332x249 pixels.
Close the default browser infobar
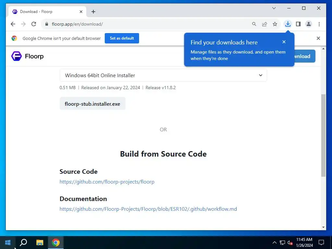(318, 38)
